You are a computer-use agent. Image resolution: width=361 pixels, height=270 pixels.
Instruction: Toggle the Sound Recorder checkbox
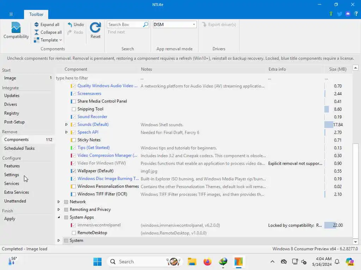tap(74, 117)
